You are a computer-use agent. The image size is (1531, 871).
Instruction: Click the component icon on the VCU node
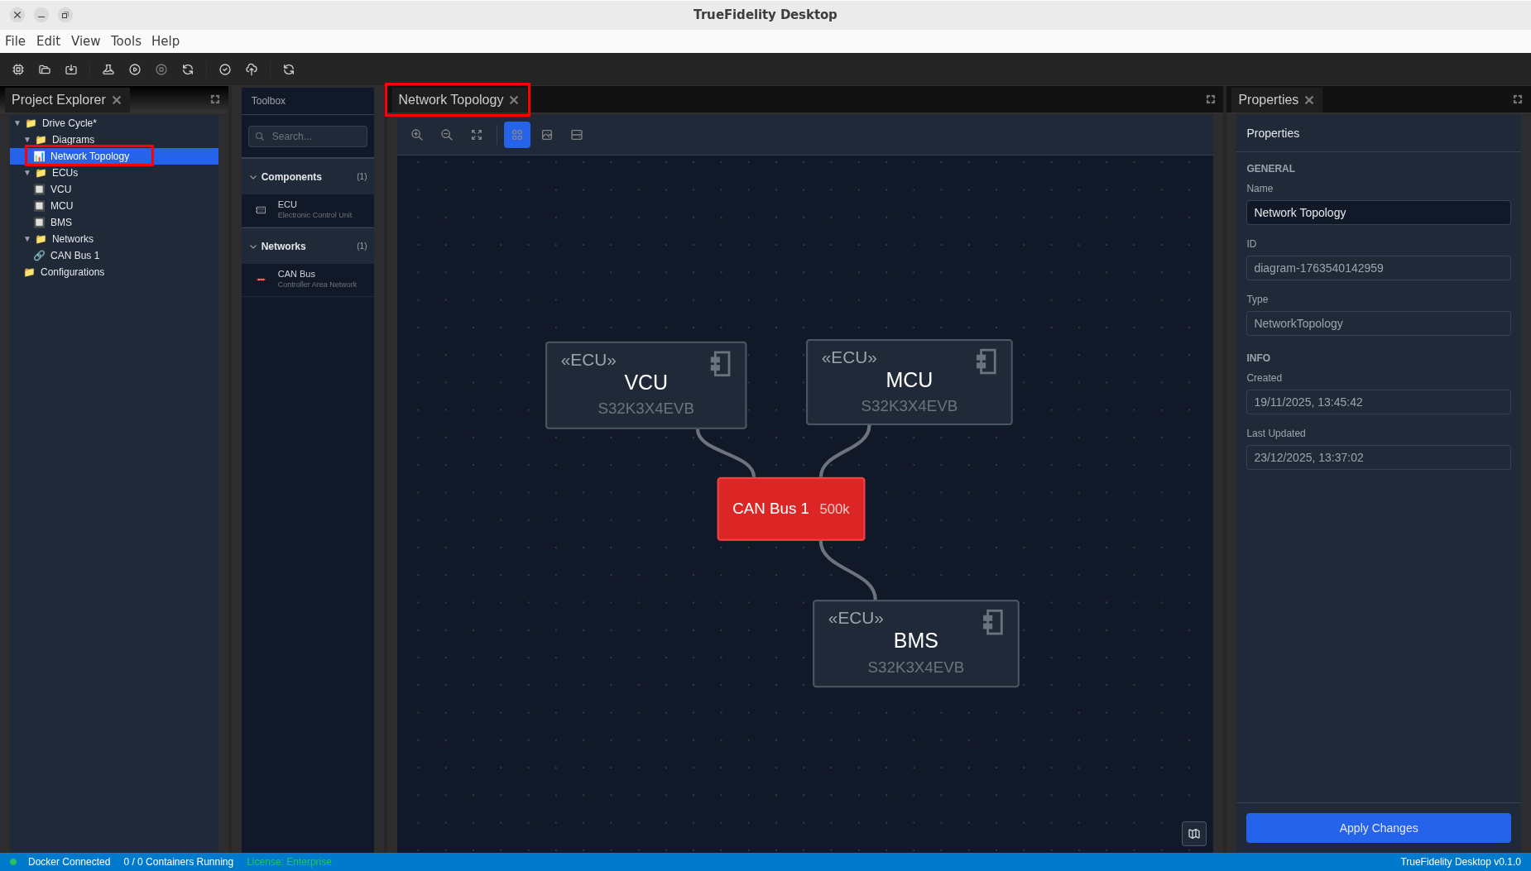point(721,364)
